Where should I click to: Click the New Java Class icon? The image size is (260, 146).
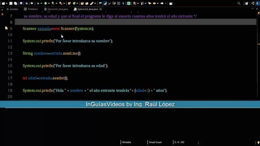(74, 3)
